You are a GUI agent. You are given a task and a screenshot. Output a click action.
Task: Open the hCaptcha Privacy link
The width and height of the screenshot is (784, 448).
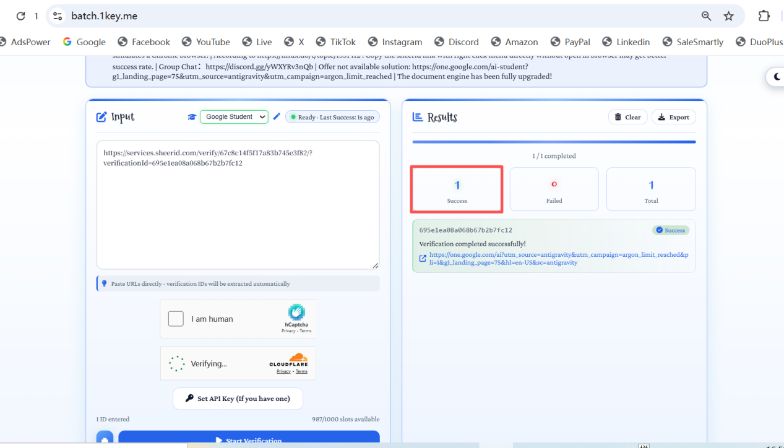click(288, 331)
